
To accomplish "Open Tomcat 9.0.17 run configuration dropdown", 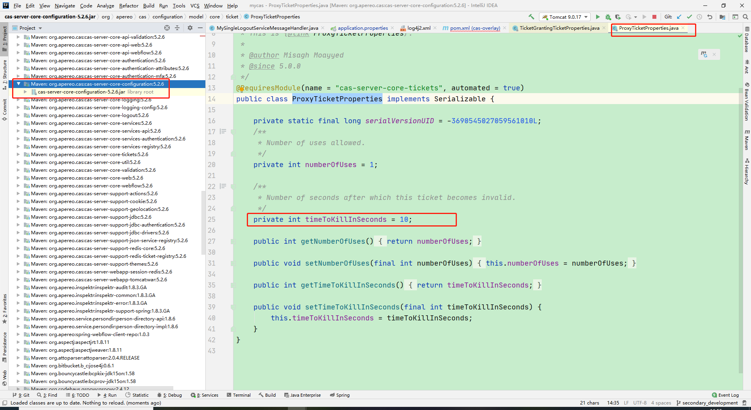I will [x=565, y=17].
